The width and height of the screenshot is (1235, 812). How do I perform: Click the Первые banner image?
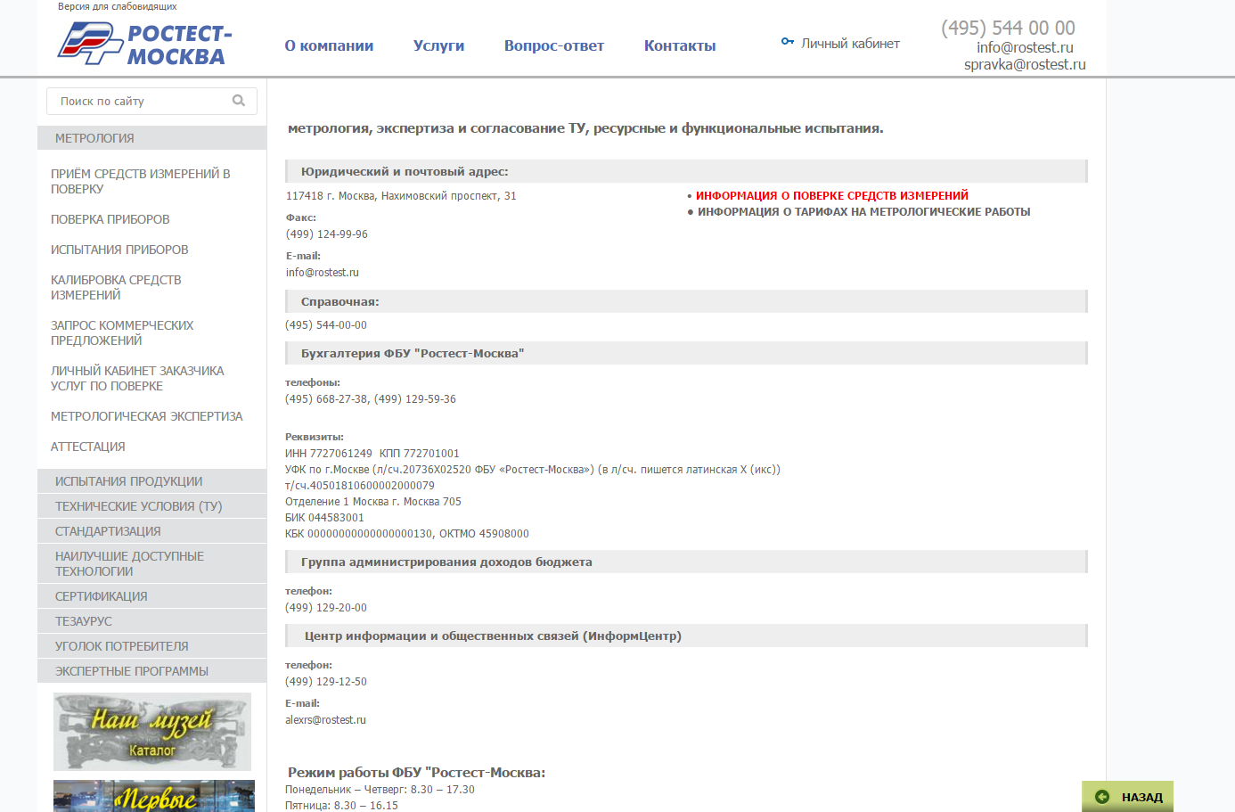tap(154, 796)
